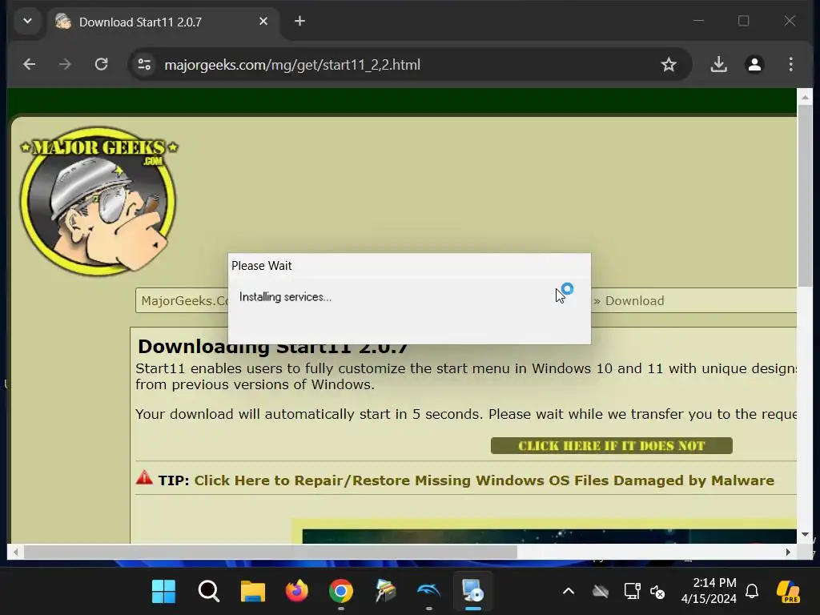This screenshot has height=615, width=820.
Task: Click the 'Installing services...' status text
Action: click(x=286, y=297)
